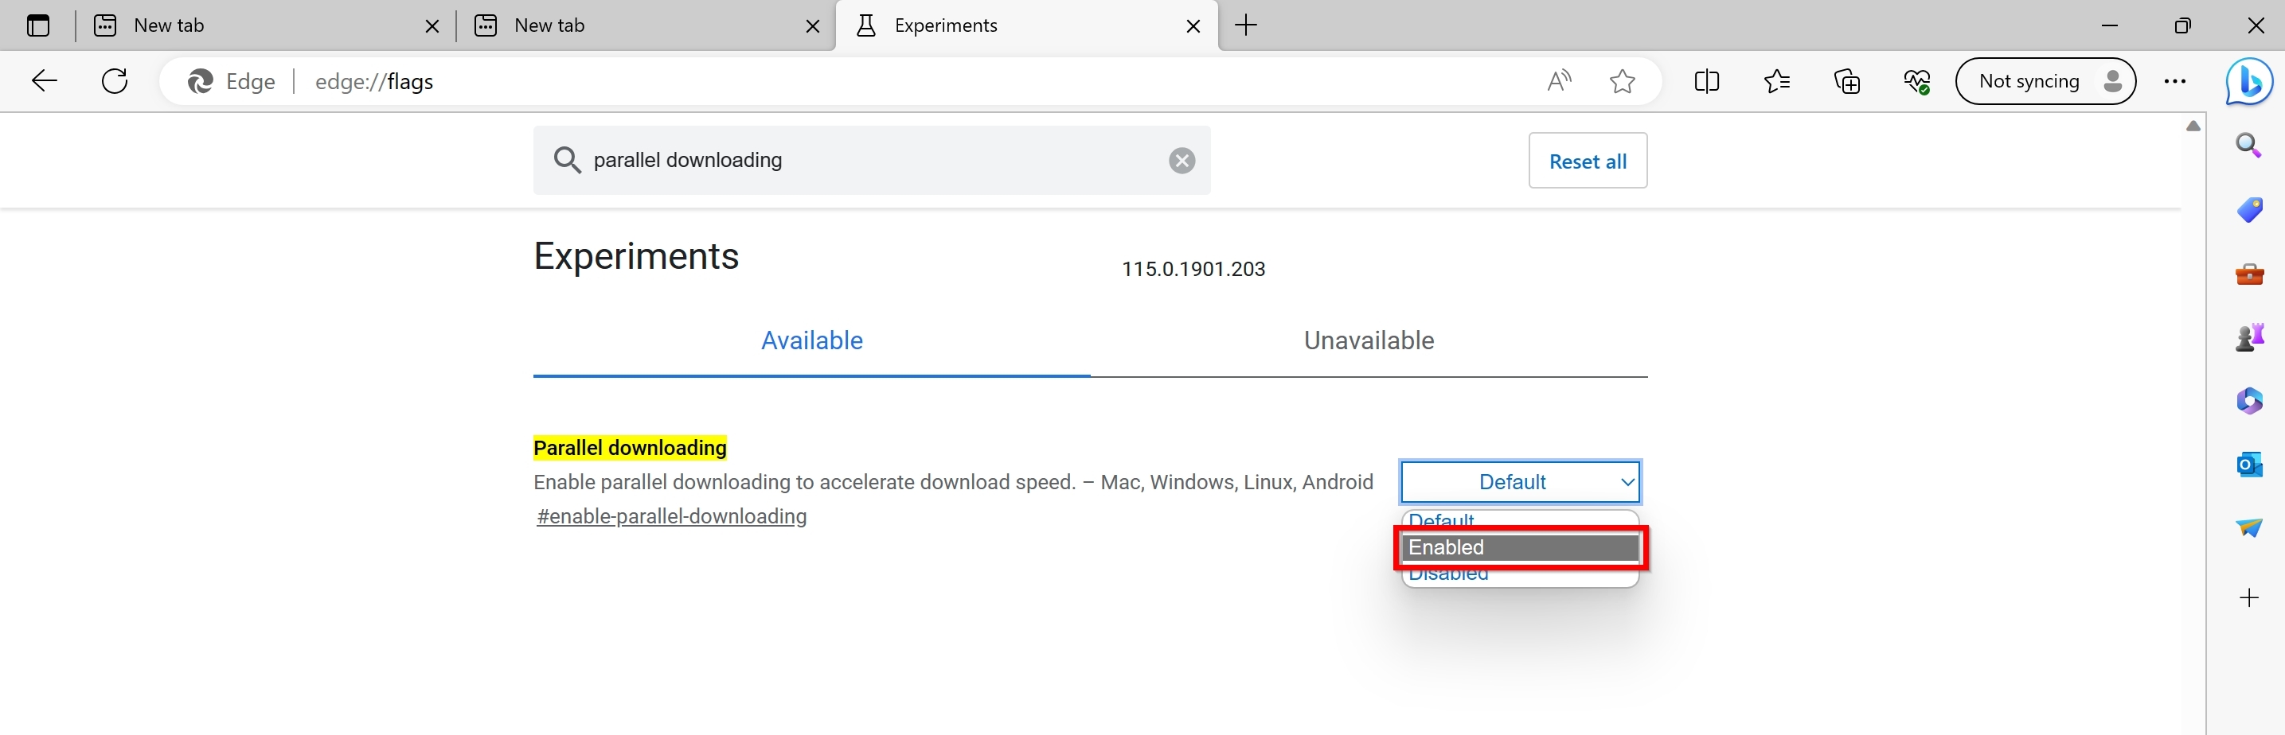Switch to the Available tab
This screenshot has width=2285, height=735.
(x=810, y=340)
